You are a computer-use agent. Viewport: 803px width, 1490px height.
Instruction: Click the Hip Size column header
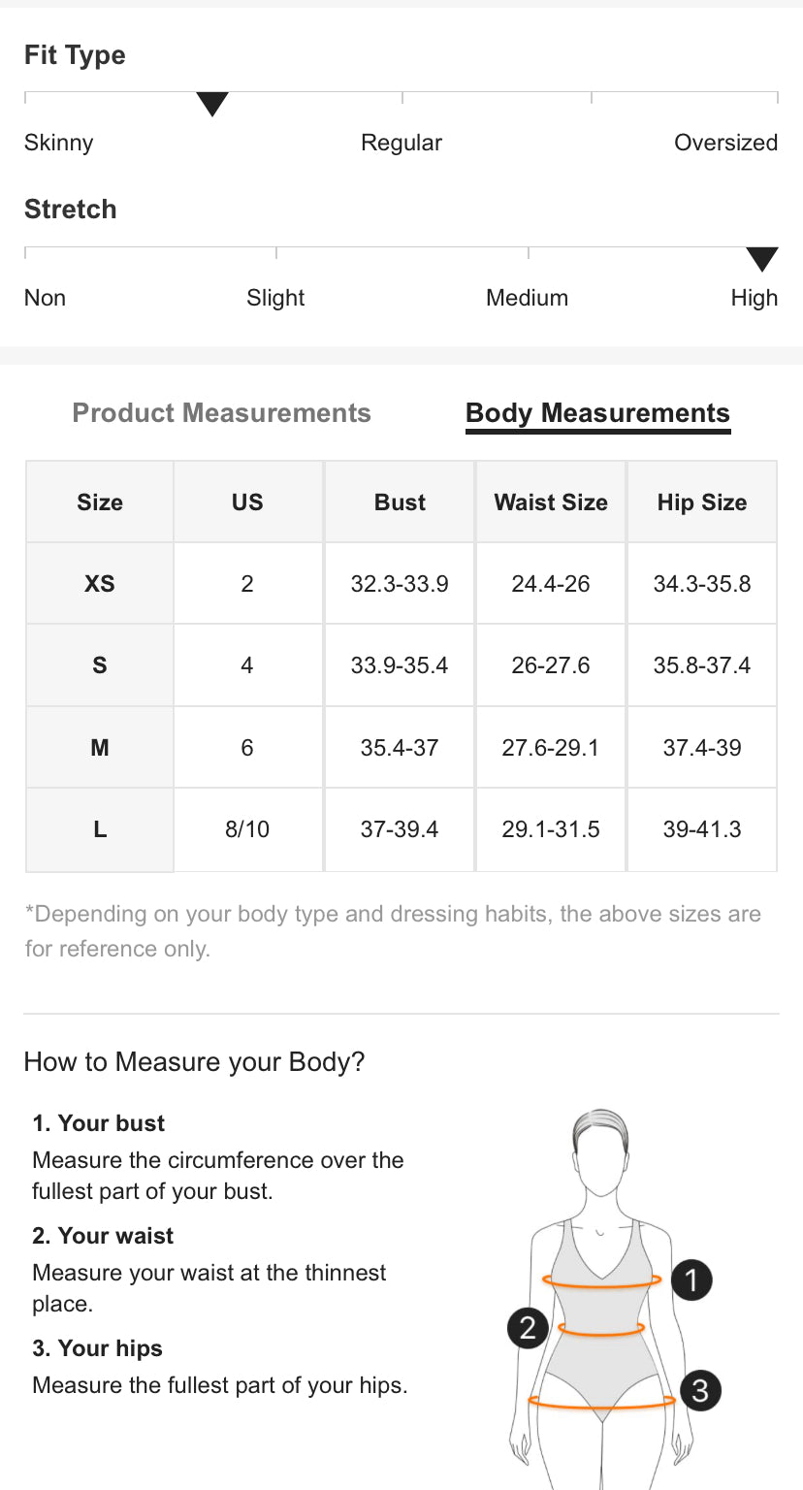pos(702,502)
